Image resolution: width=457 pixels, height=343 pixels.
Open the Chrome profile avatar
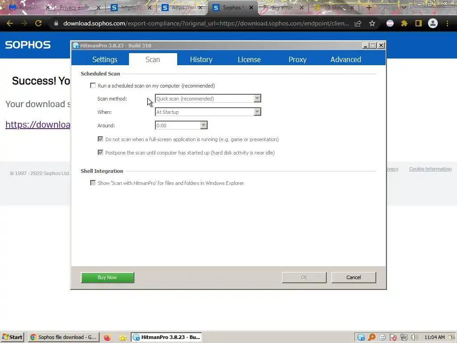(433, 23)
